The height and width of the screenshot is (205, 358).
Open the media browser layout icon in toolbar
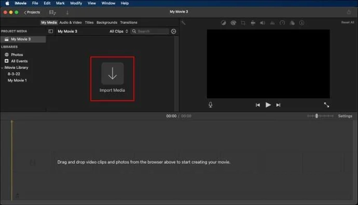point(52,12)
